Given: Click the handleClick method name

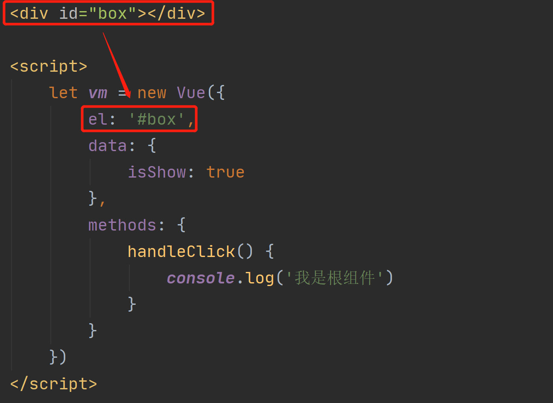Looking at the screenshot, I should click(x=181, y=252).
